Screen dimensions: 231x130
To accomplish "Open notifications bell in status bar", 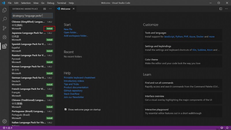I will [x=227, y=128].
